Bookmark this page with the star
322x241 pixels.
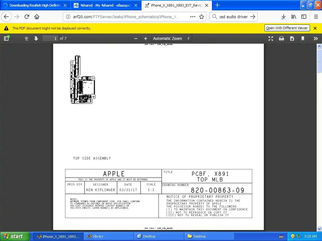point(202,17)
